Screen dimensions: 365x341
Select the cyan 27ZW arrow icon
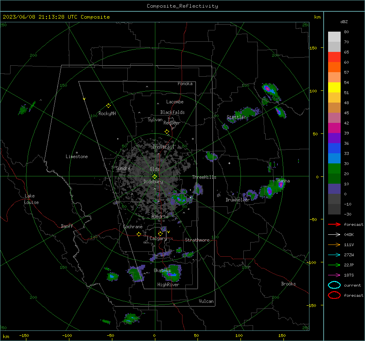[x=334, y=255]
